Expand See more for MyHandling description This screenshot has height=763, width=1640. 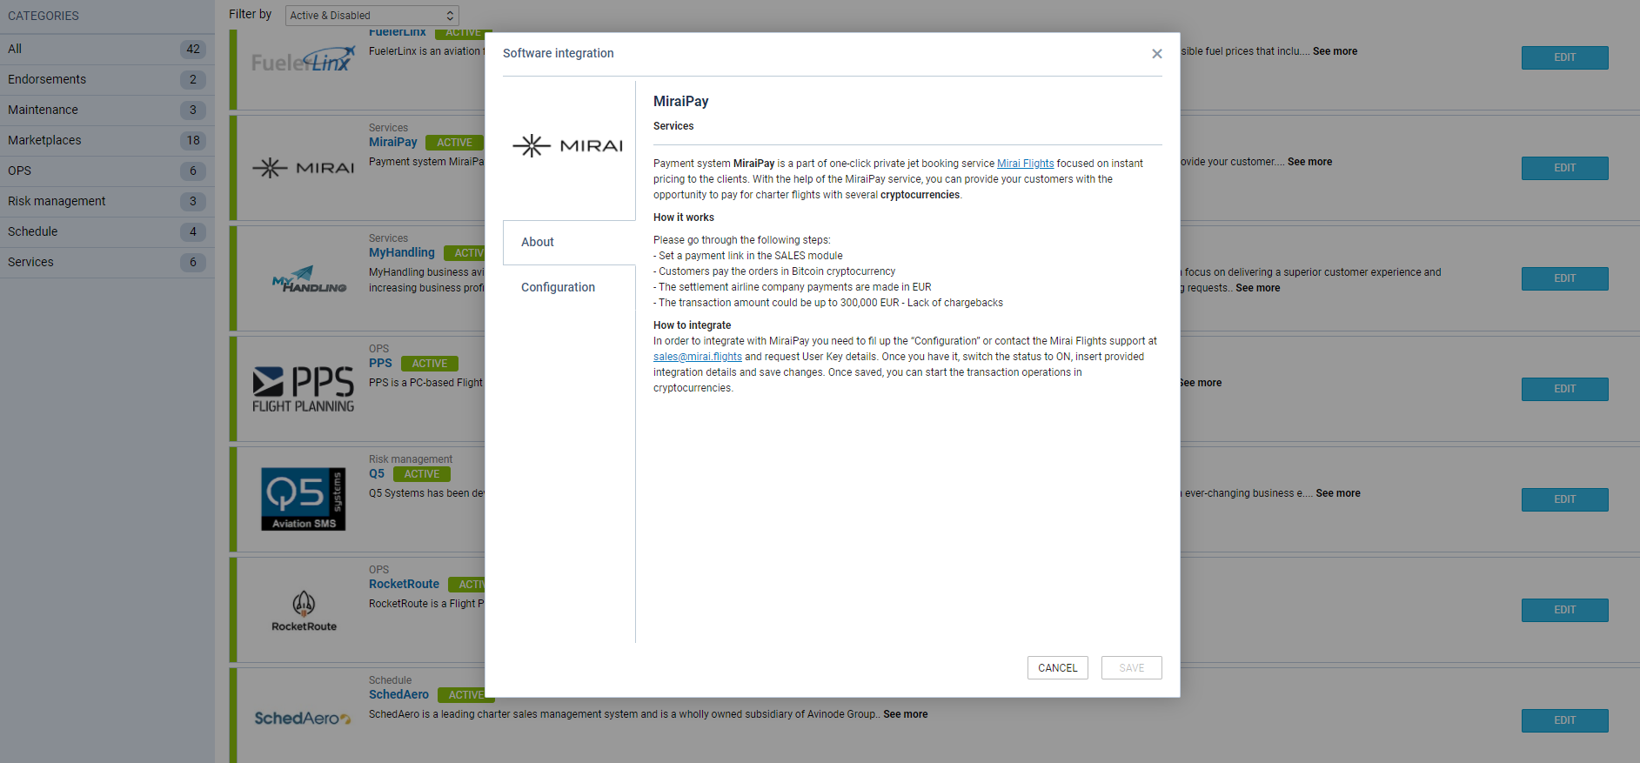(x=1257, y=288)
